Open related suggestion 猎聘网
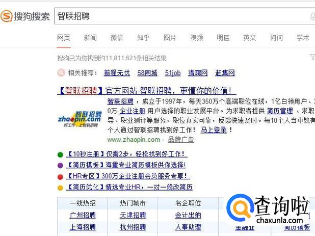The width and height of the screenshot is (315, 236). (198, 73)
